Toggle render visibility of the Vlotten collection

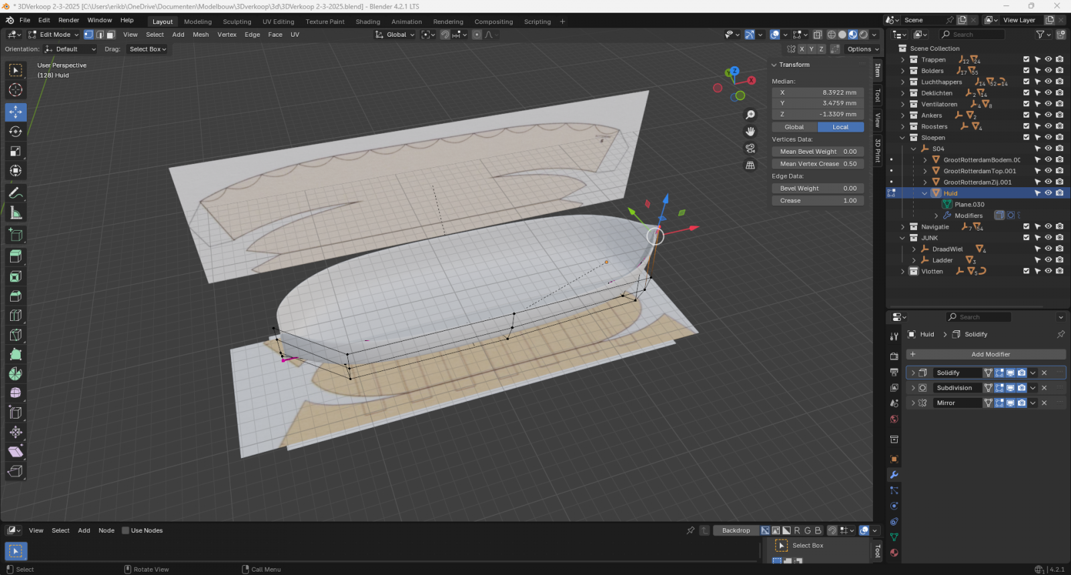[x=1060, y=271]
